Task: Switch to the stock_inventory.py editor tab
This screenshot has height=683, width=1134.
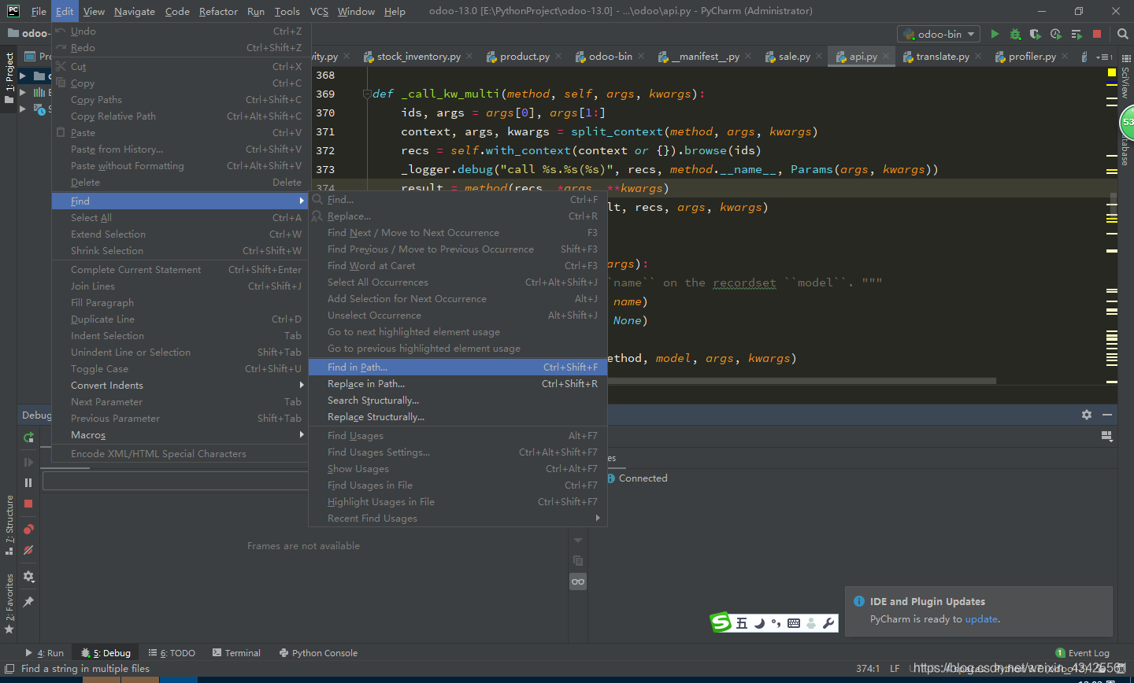Action: click(x=418, y=57)
